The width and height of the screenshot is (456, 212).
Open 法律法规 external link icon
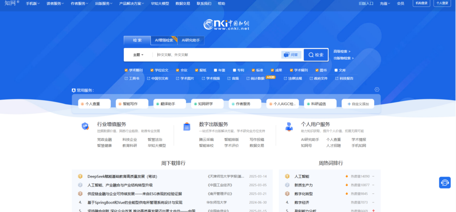click(285, 78)
